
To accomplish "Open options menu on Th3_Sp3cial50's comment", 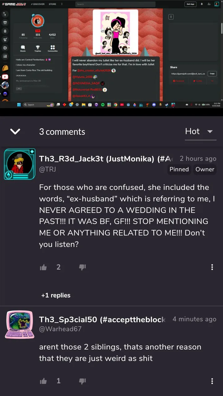I will click(212, 381).
